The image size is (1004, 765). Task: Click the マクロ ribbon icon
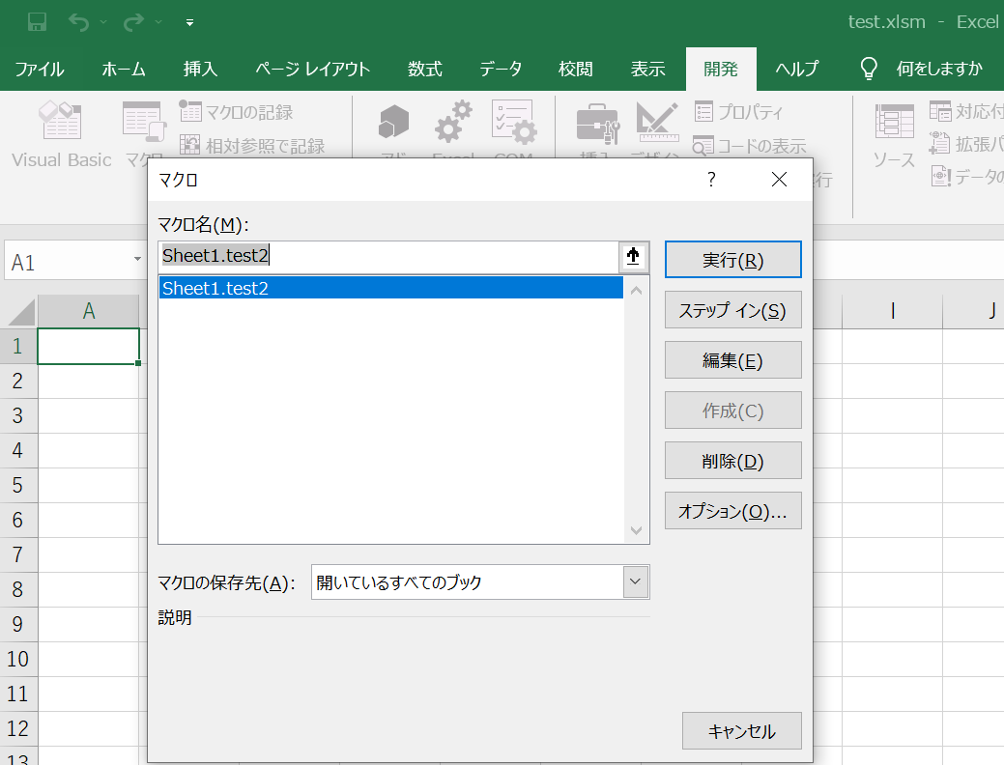144,122
